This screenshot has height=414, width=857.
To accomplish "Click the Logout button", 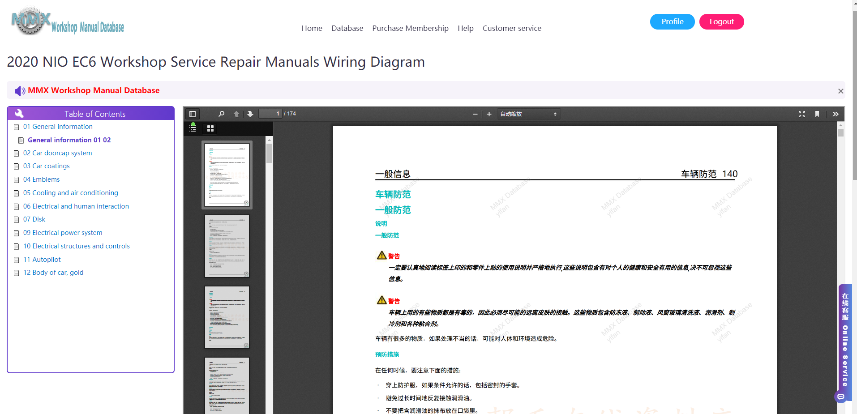I will (722, 21).
